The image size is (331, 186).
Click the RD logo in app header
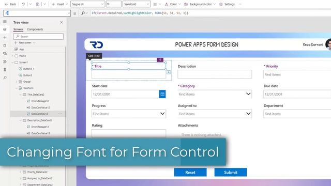click(97, 45)
